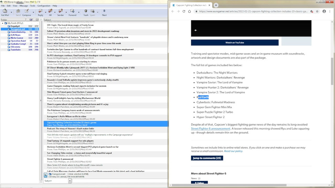Click the Reply to All icon
Image resolution: width=335 pixels, height=188 pixels.
pos(50,11)
